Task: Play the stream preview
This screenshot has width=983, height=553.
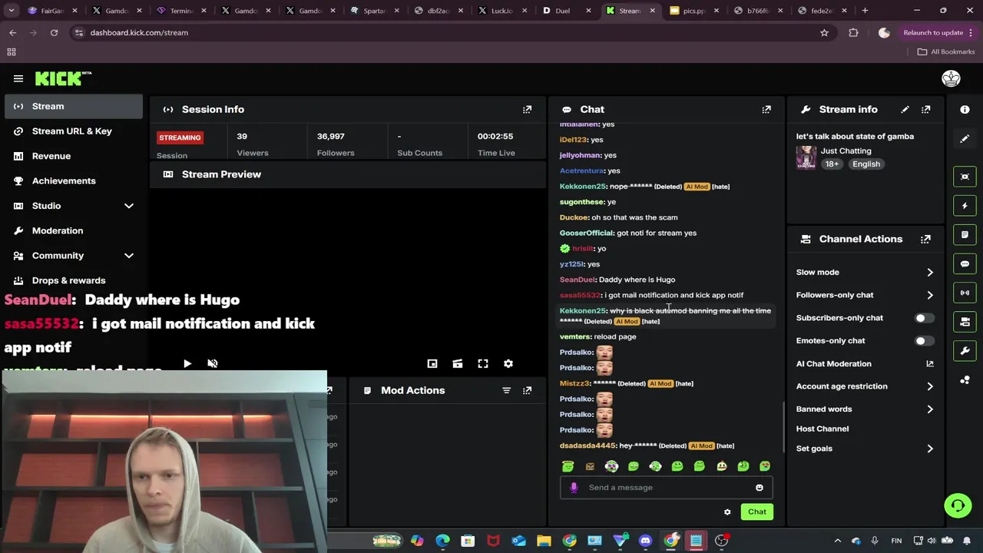Action: click(187, 363)
